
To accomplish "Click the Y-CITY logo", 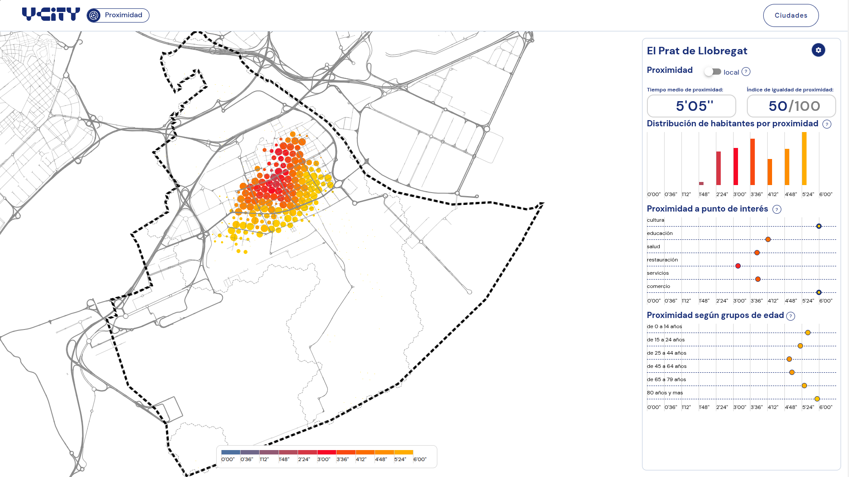I will (x=51, y=15).
